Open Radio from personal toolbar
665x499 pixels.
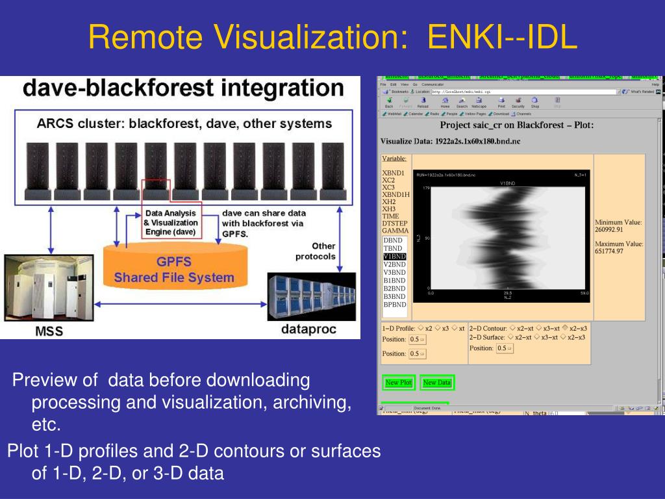click(432, 114)
